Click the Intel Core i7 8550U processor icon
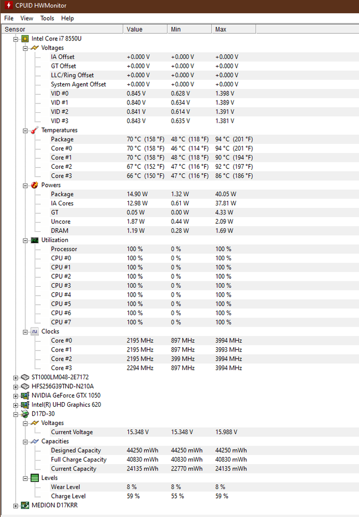359x517 pixels. pos(25,39)
